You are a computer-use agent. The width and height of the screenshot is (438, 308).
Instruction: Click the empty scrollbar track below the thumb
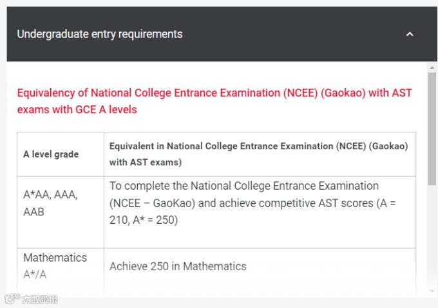click(432, 238)
